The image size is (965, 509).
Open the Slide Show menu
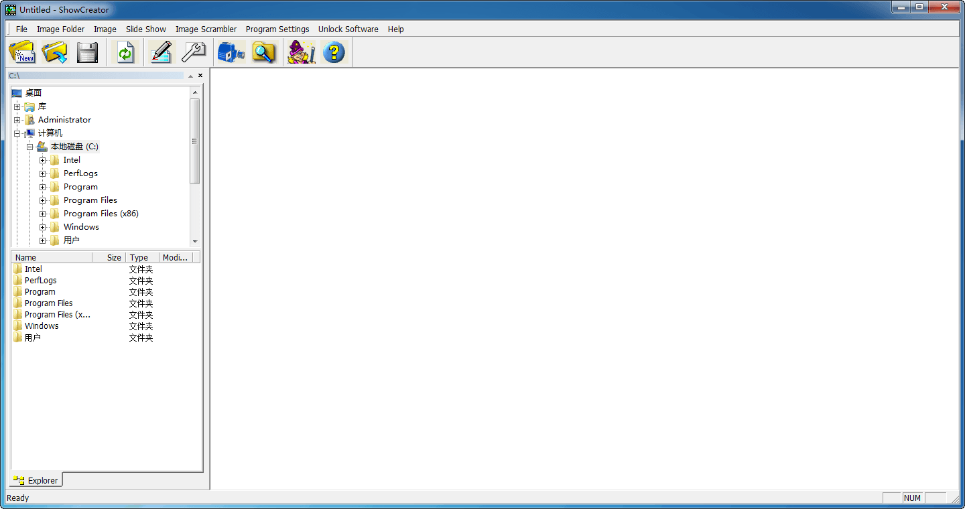click(x=145, y=29)
